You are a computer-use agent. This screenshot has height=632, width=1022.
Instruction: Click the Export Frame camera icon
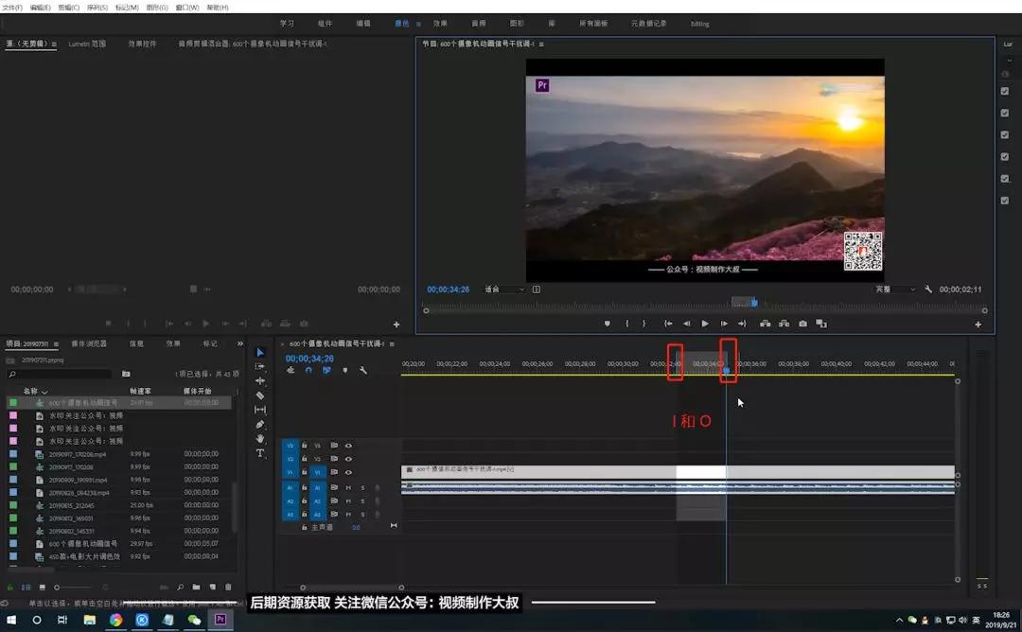click(x=802, y=324)
